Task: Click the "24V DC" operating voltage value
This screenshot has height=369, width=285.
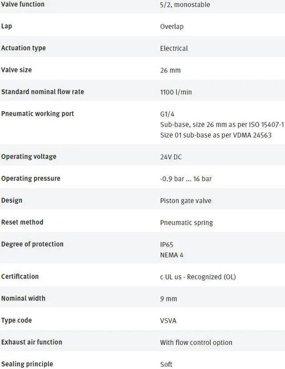Action: click(x=171, y=157)
